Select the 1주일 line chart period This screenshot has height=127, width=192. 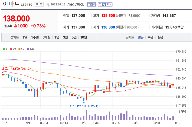(35, 37)
